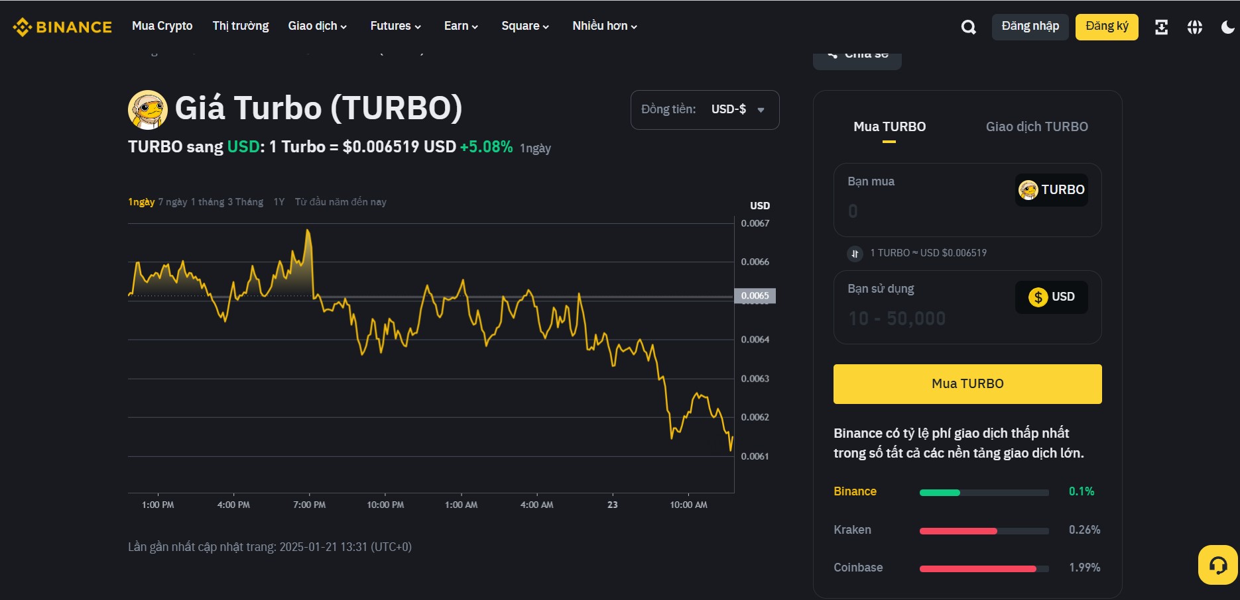Open the search magnifier icon
This screenshot has height=600, width=1240.
pos(968,27)
